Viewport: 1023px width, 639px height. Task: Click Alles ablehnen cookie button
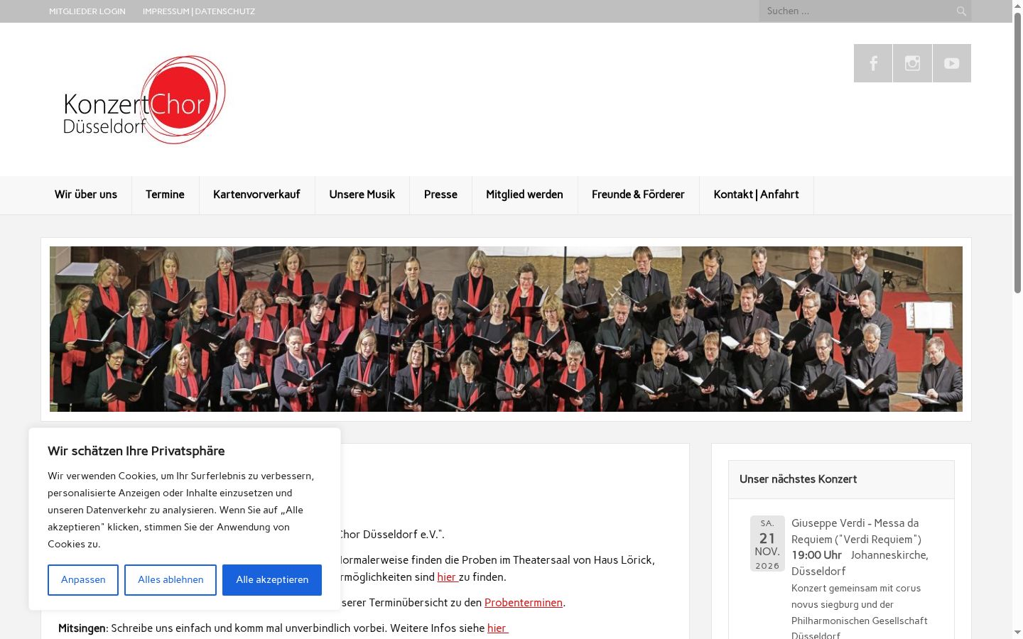(170, 580)
